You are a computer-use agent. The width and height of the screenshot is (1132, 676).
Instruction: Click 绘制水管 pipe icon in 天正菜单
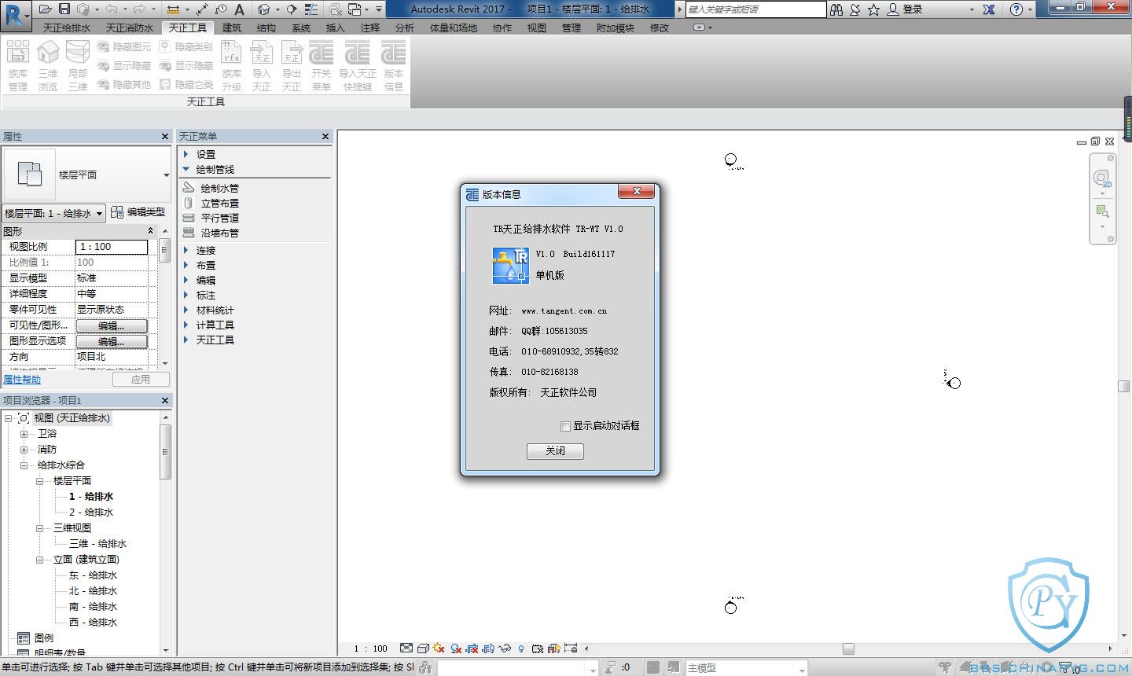[189, 188]
